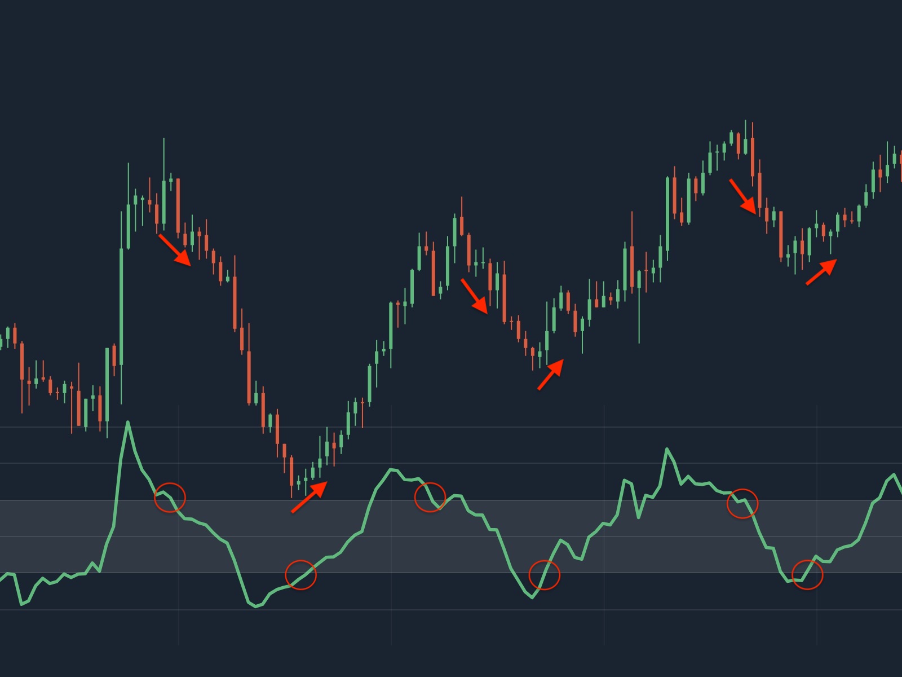
Task: Click the rightmost red up arrow
Action: coord(821,271)
